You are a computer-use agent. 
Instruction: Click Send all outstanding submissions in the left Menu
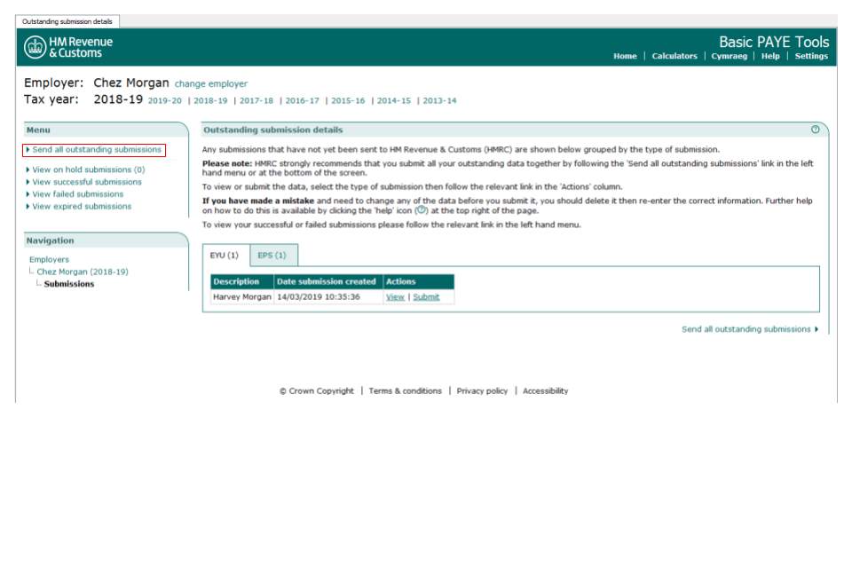tap(97, 149)
